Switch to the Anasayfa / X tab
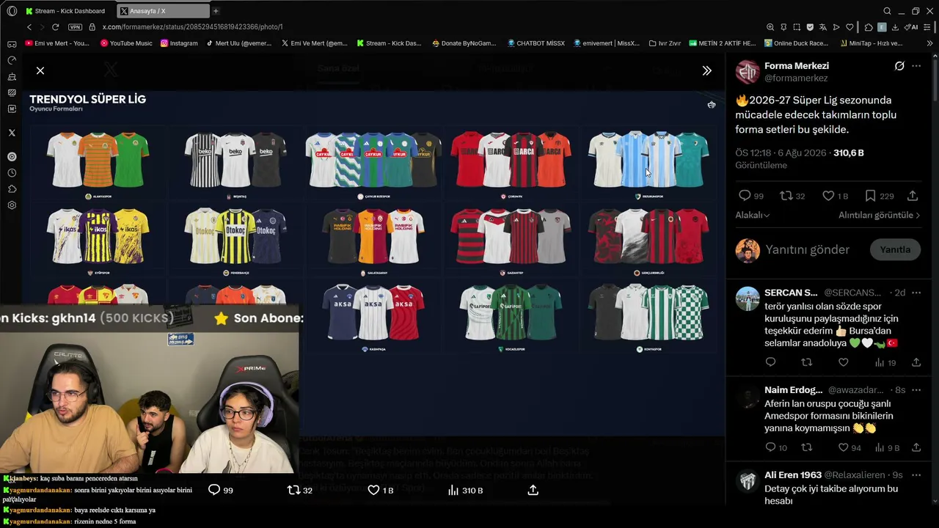This screenshot has height=528, width=939. coord(163,11)
